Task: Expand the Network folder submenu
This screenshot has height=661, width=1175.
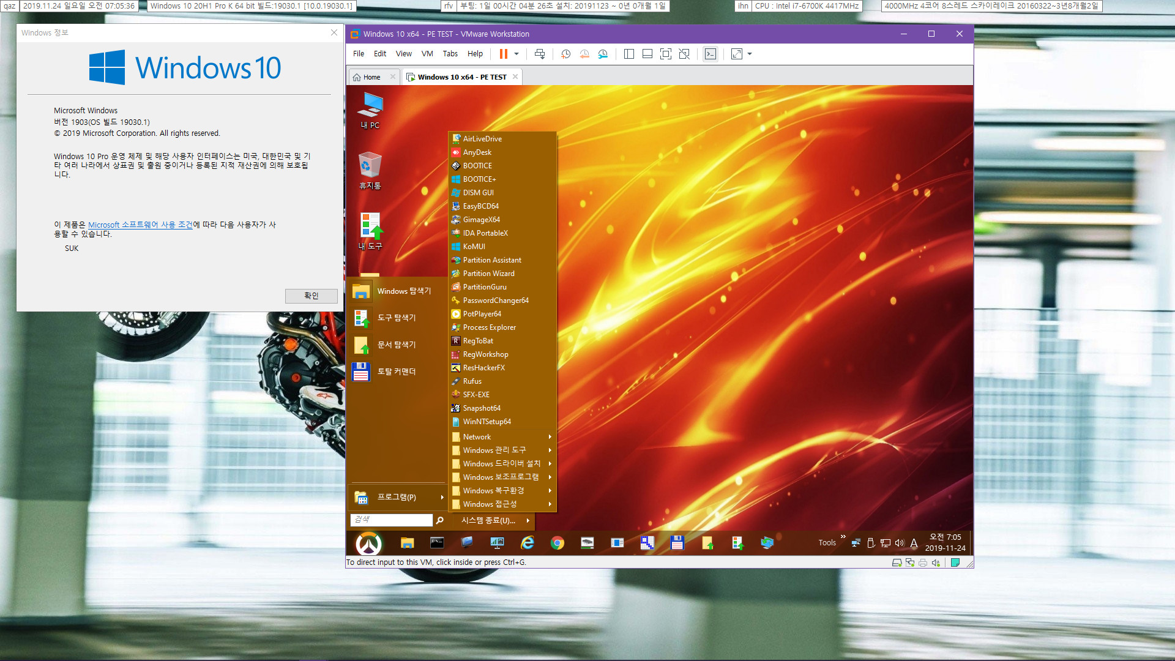Action: coord(502,437)
